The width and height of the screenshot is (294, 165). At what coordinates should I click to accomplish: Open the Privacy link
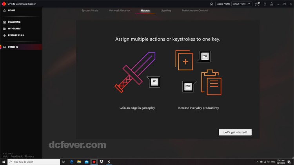click(29, 156)
